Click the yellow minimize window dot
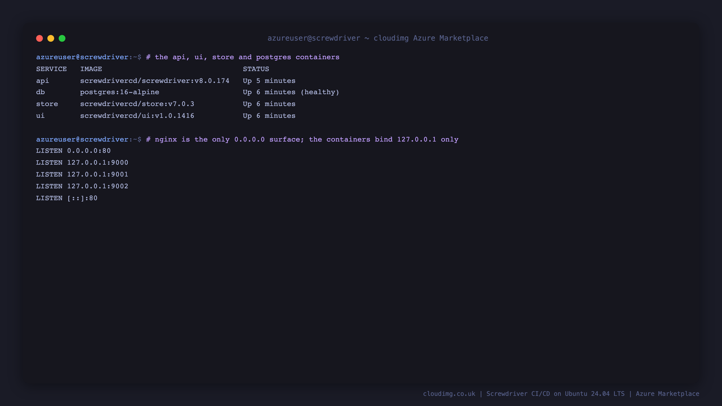The image size is (722, 406). 51,38
